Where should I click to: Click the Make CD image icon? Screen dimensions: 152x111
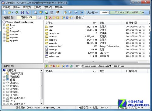tap(36, 12)
